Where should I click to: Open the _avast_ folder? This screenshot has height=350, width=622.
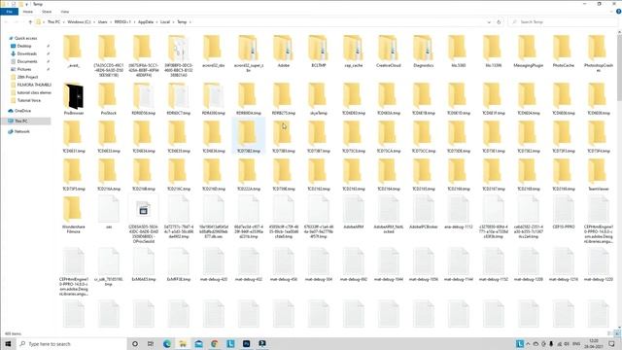(x=74, y=52)
